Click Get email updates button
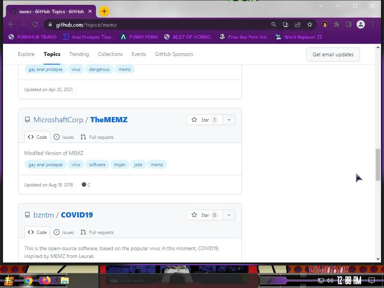Image resolution: width=384 pixels, height=288 pixels. (x=333, y=54)
